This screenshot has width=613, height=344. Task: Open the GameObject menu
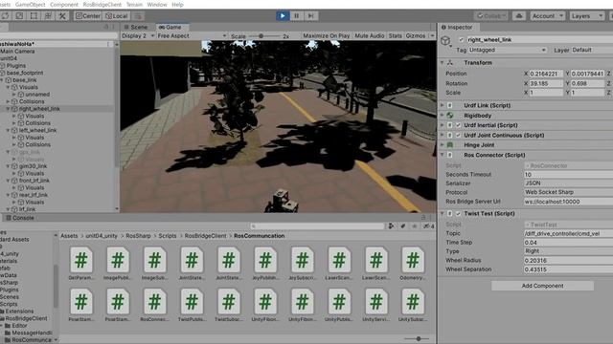click(30, 4)
